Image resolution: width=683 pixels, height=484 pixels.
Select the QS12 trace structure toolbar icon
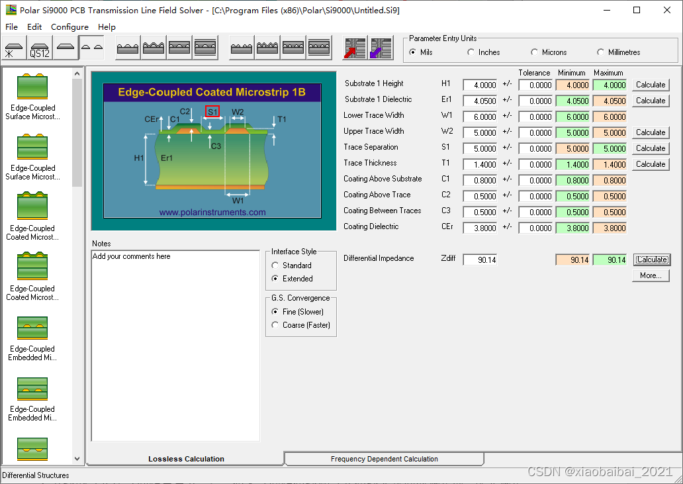(40, 48)
